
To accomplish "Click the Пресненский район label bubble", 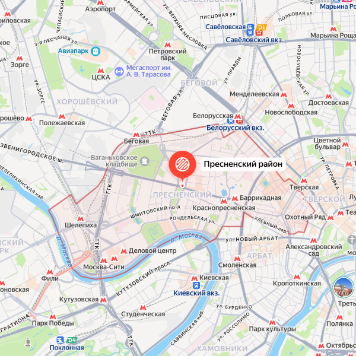I will point(243,164).
